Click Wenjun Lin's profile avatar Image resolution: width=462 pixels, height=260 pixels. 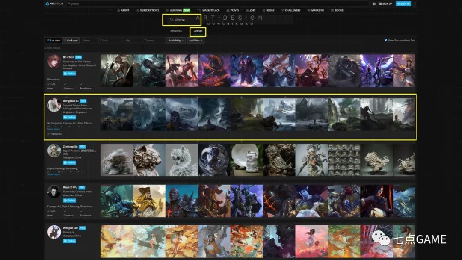click(x=54, y=232)
